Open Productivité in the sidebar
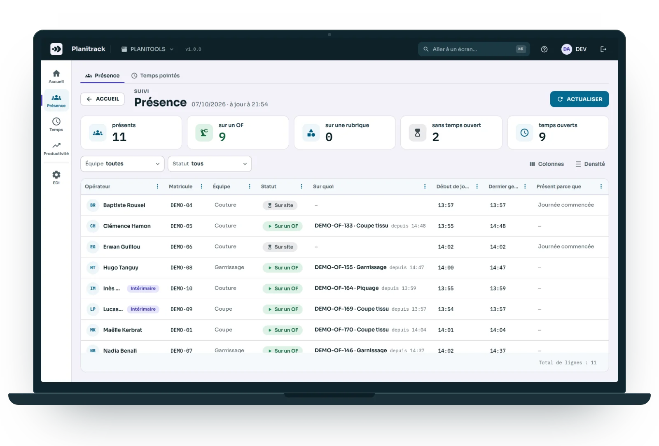 (56, 149)
